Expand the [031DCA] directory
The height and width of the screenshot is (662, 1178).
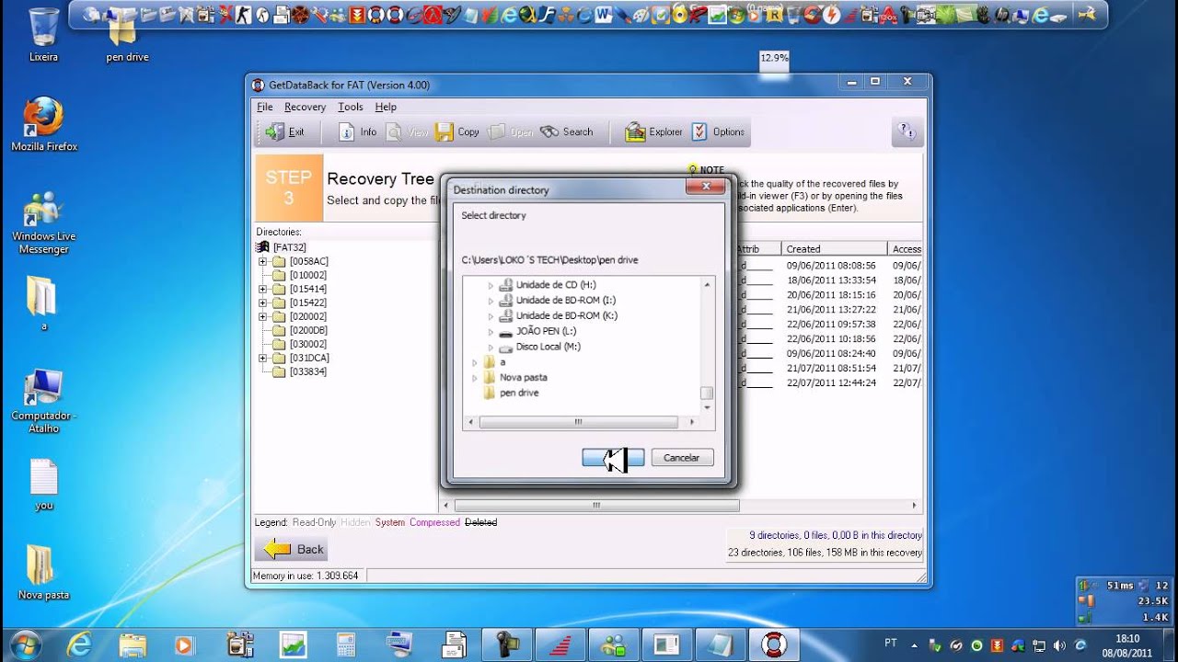pos(262,358)
